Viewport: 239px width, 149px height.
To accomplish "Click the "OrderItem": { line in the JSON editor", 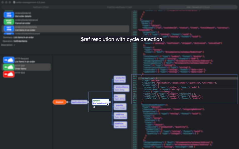I will 149,79.
